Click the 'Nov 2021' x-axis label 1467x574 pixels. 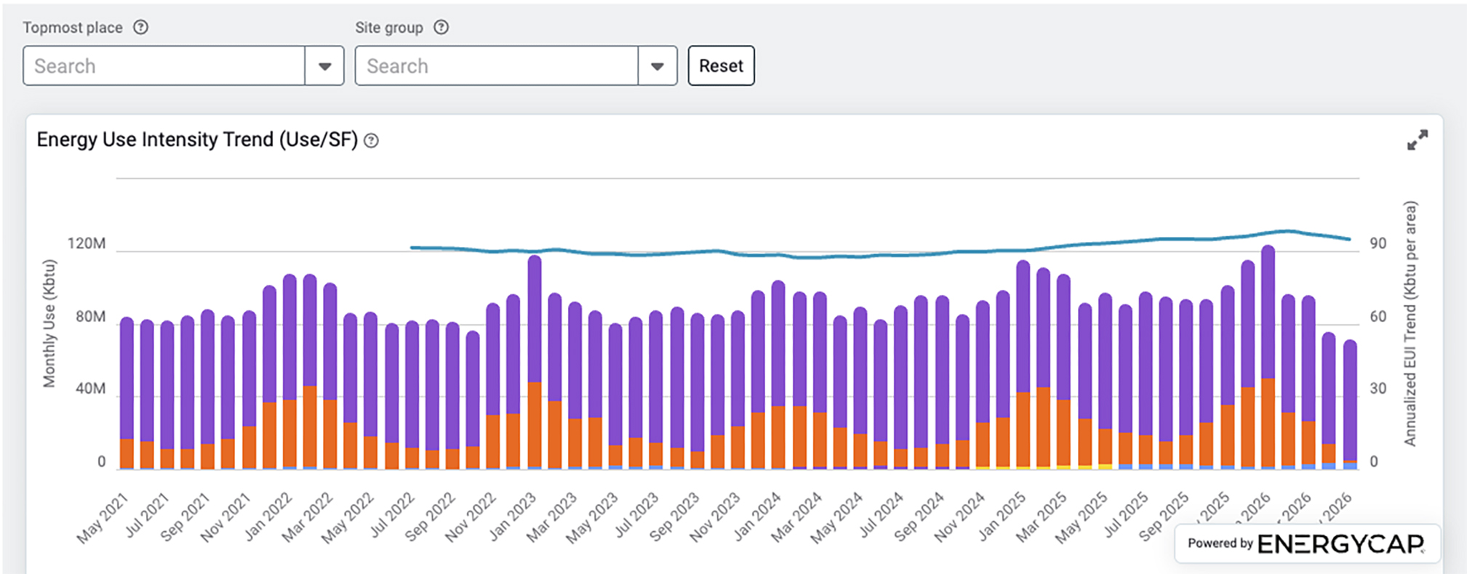click(225, 517)
